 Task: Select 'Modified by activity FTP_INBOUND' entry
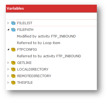[46, 36]
